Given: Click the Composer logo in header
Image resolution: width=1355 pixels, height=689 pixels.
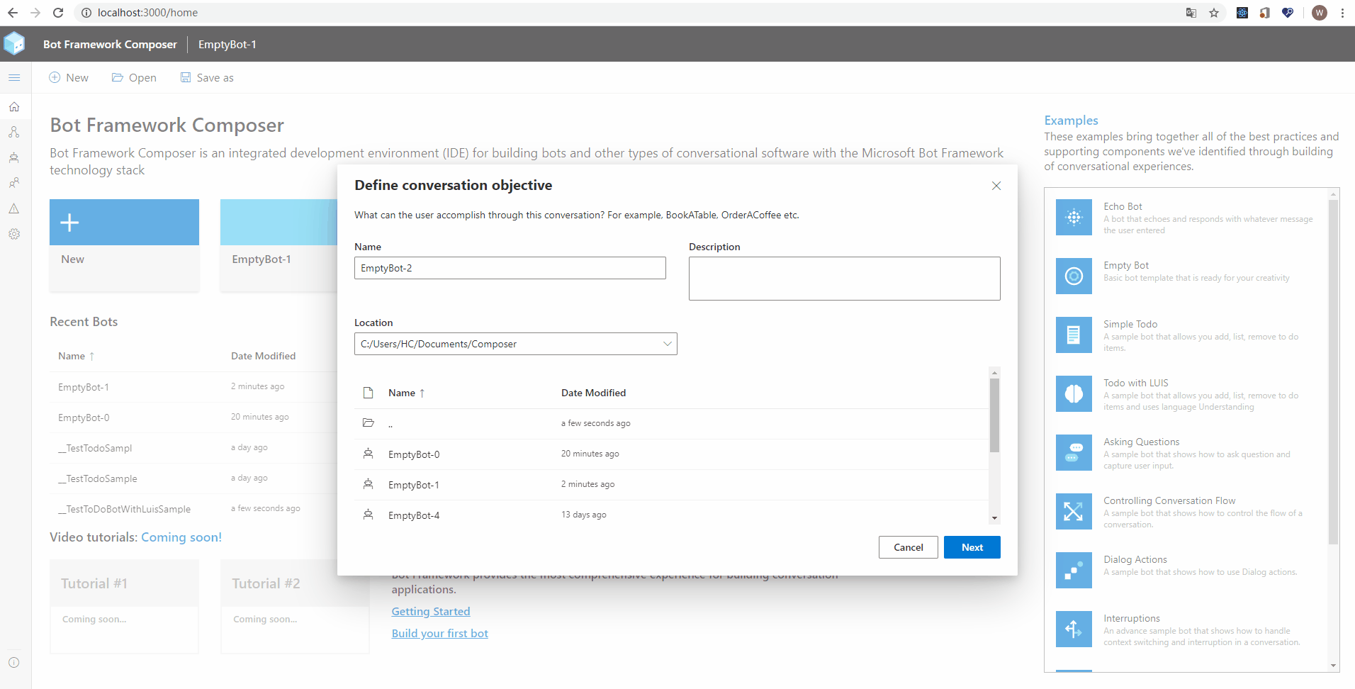Looking at the screenshot, I should click(x=14, y=44).
